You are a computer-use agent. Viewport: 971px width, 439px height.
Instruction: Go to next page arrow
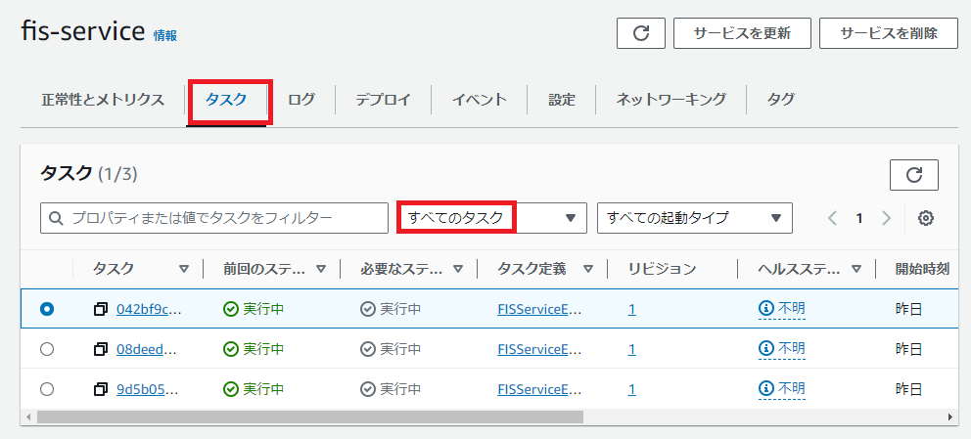[x=886, y=218]
